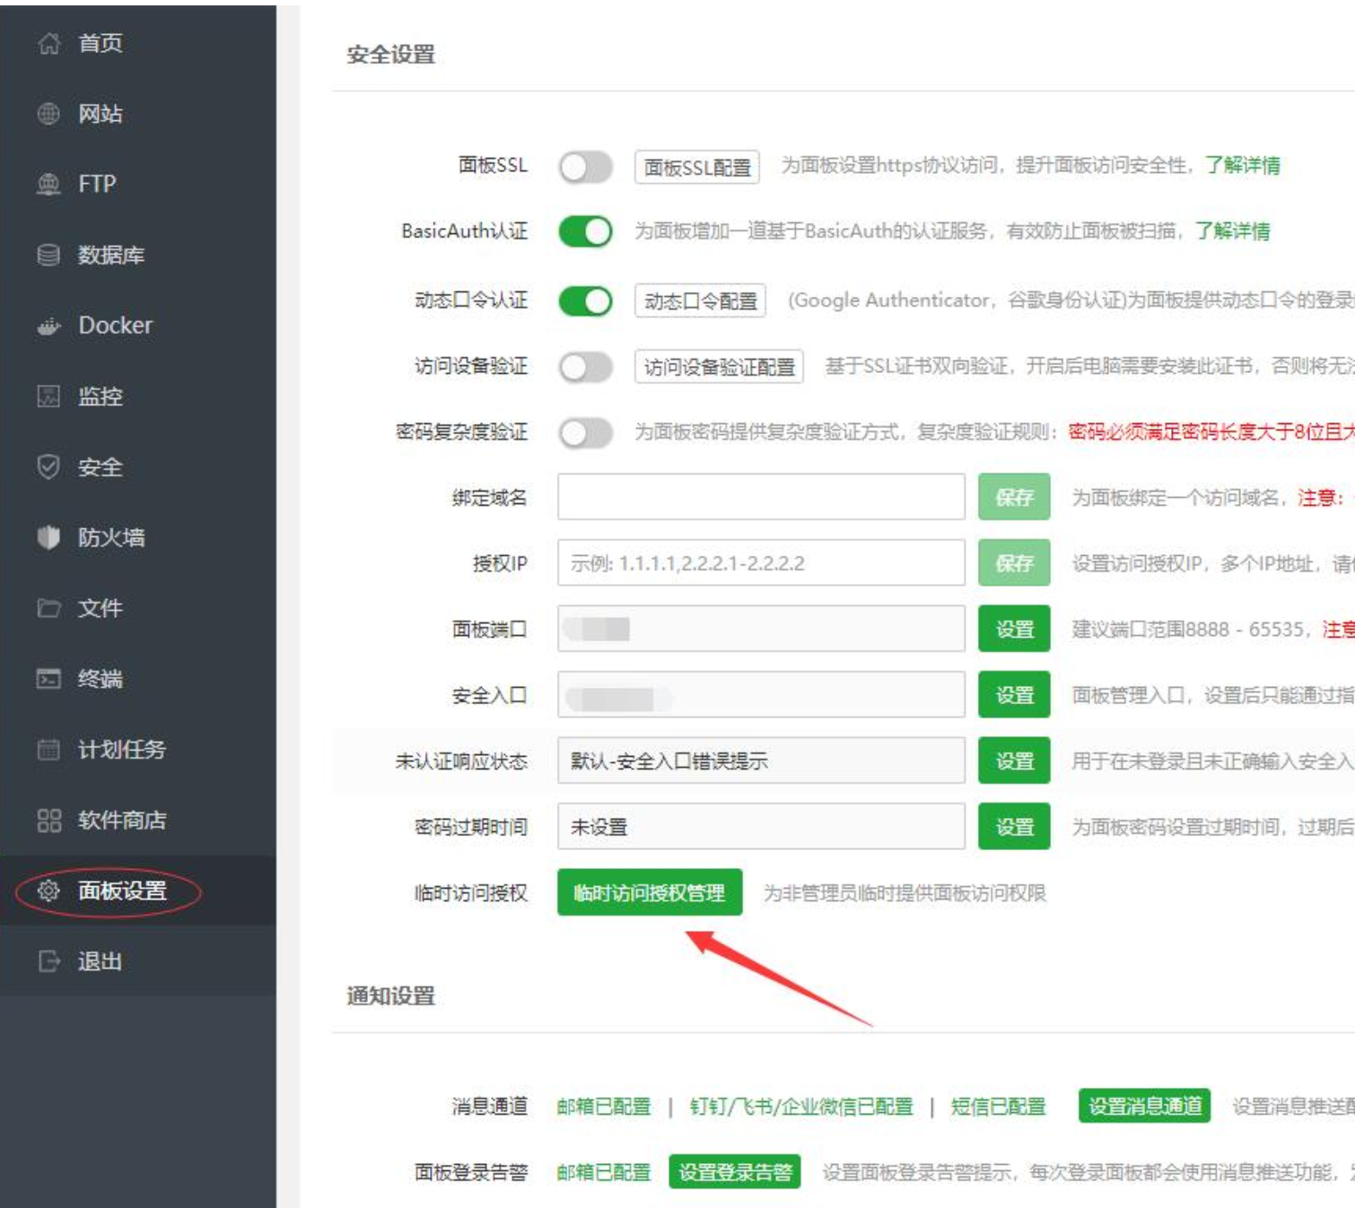
Task: Enable the 面板SSL toggle switch
Action: [585, 167]
